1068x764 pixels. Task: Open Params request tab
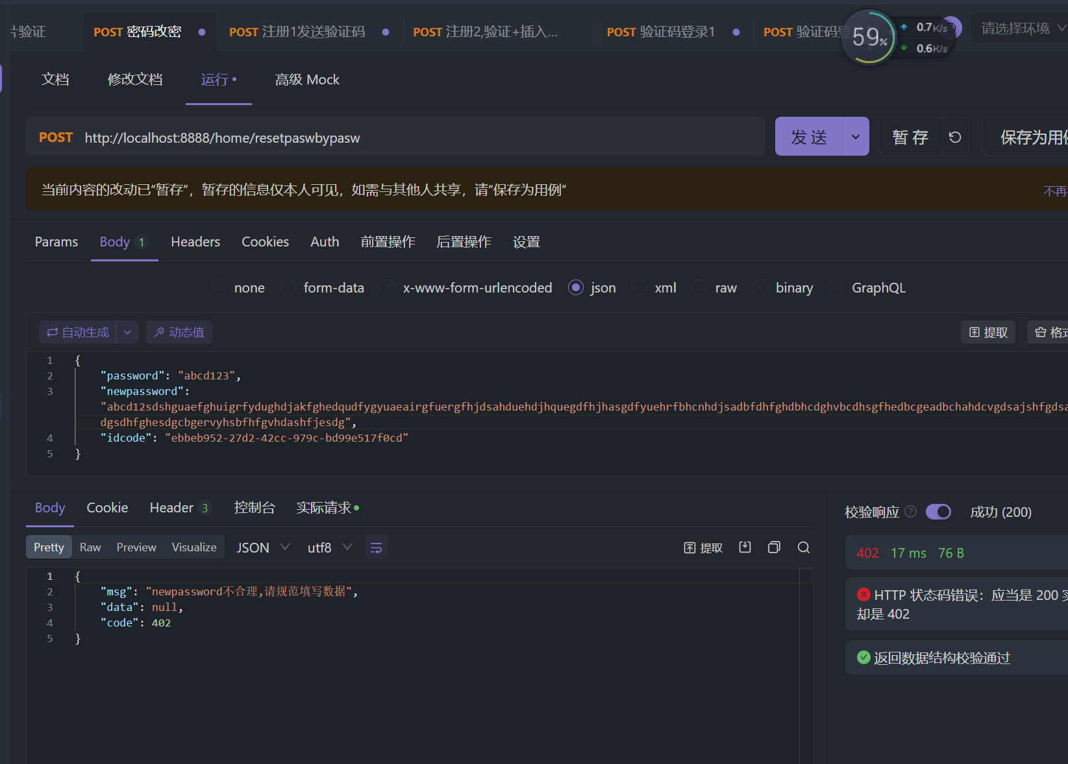[56, 241]
